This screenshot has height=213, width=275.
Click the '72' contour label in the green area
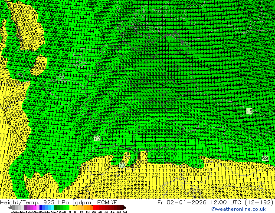point(97,139)
